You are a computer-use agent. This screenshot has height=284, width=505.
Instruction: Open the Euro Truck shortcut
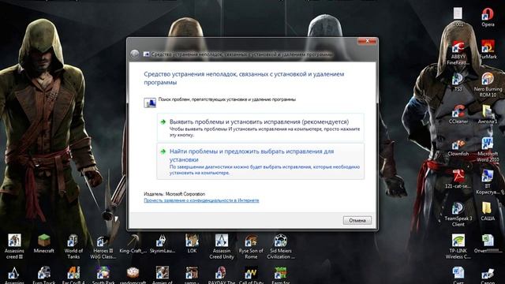pyautogui.click(x=44, y=275)
